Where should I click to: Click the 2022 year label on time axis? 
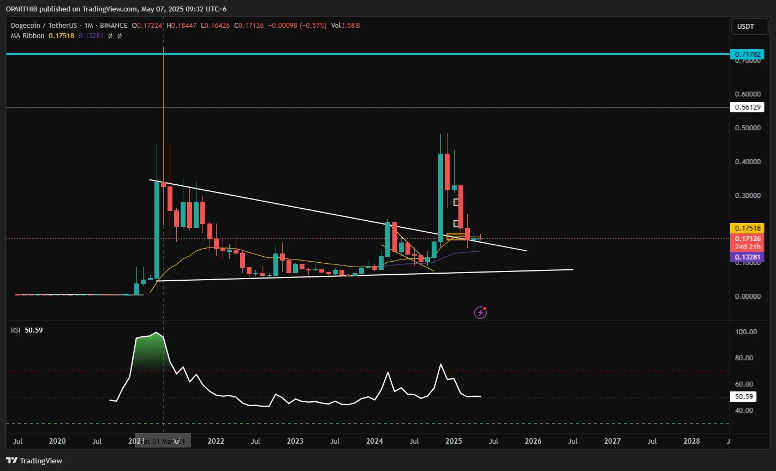(216, 441)
